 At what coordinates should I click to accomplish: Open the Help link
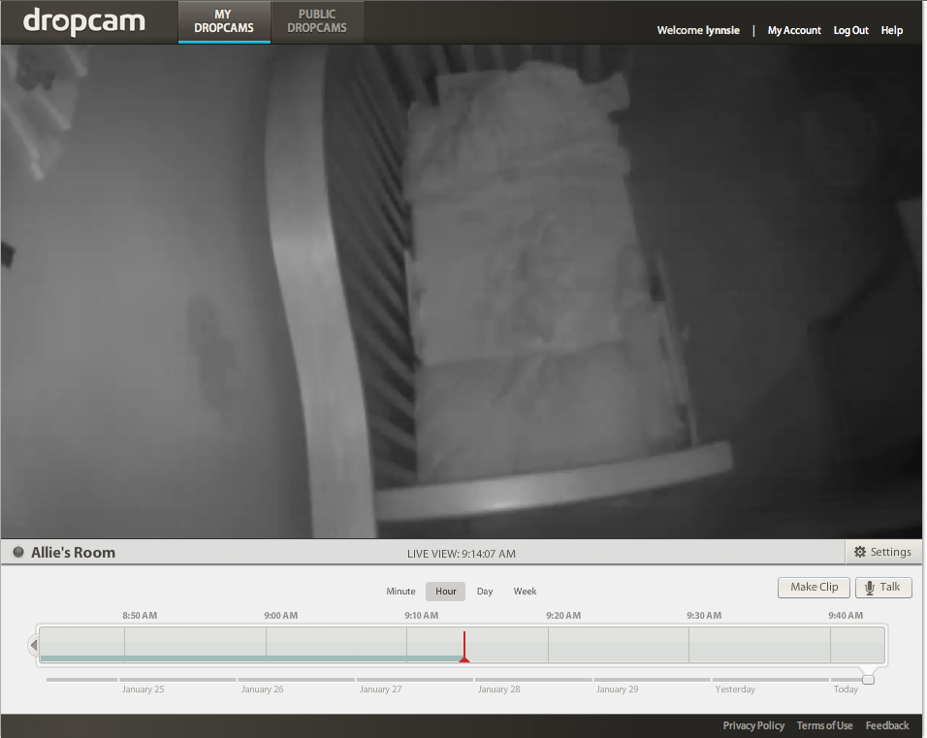(892, 31)
